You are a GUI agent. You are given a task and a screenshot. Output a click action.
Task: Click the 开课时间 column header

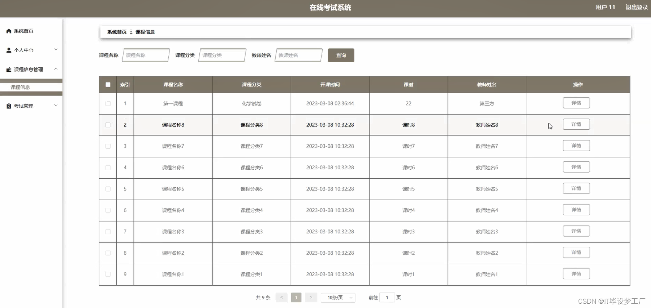point(330,85)
